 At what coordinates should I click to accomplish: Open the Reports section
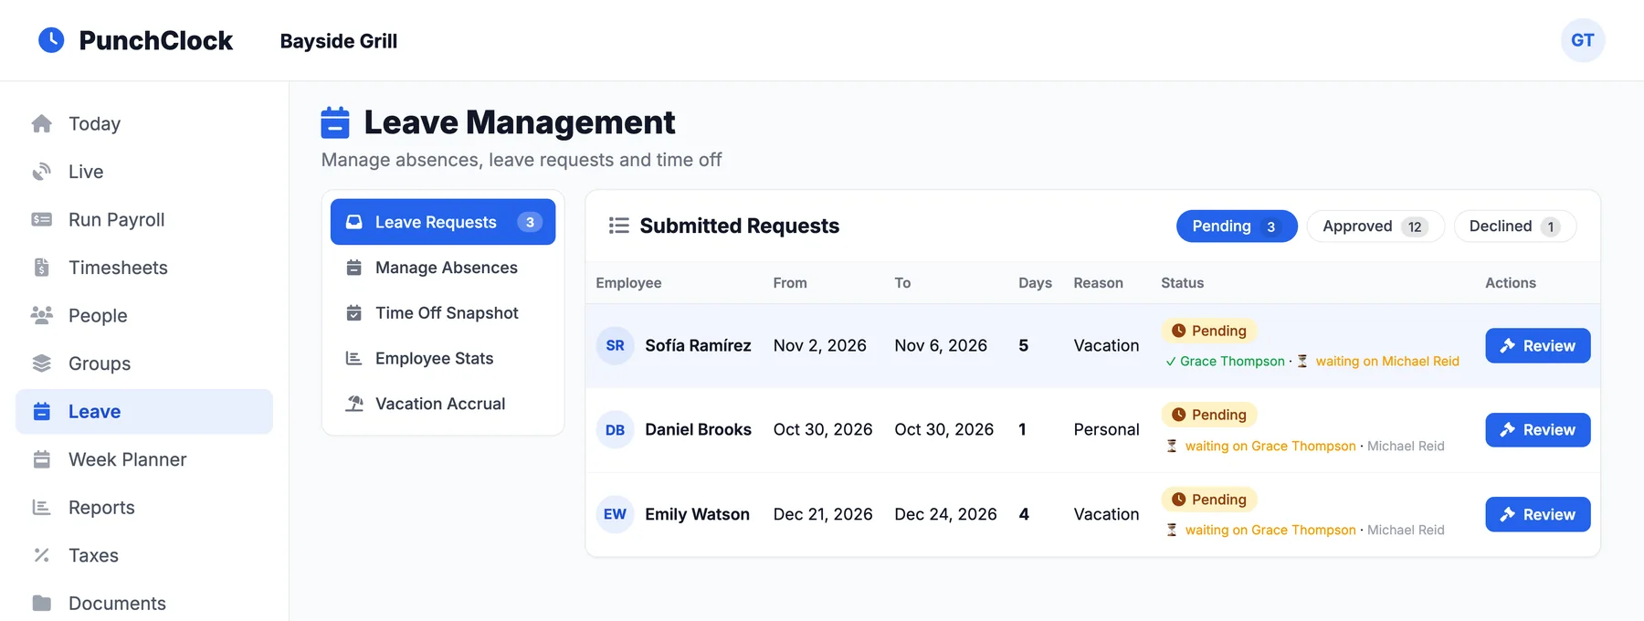tap(144, 507)
